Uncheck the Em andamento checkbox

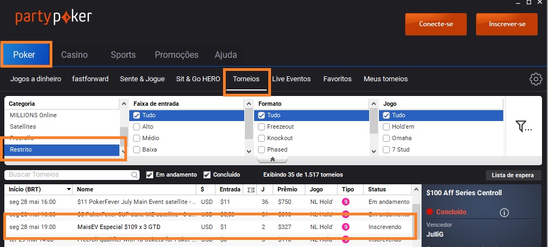coord(149,174)
